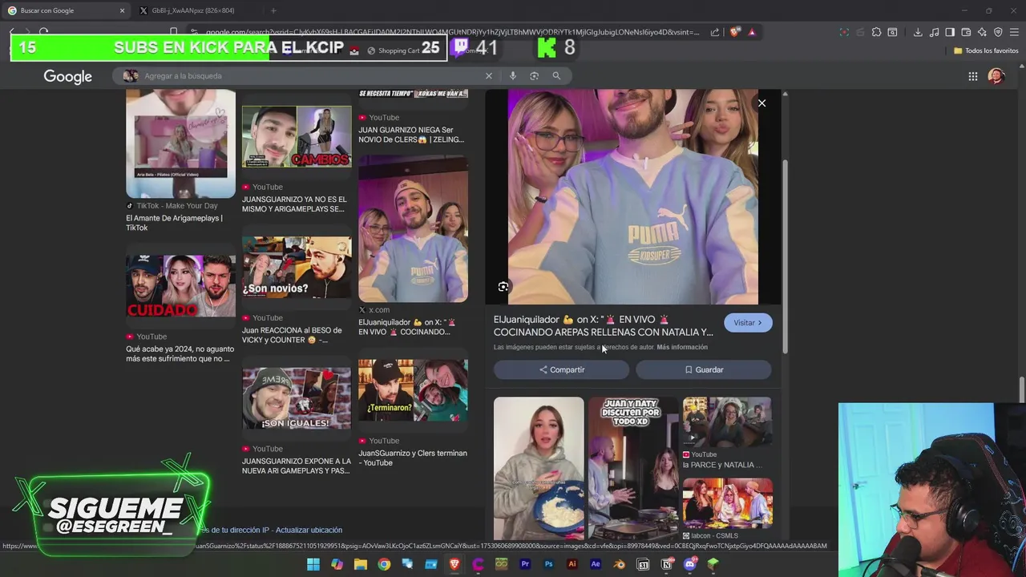Click the Compartir button
The height and width of the screenshot is (577, 1026).
click(562, 369)
